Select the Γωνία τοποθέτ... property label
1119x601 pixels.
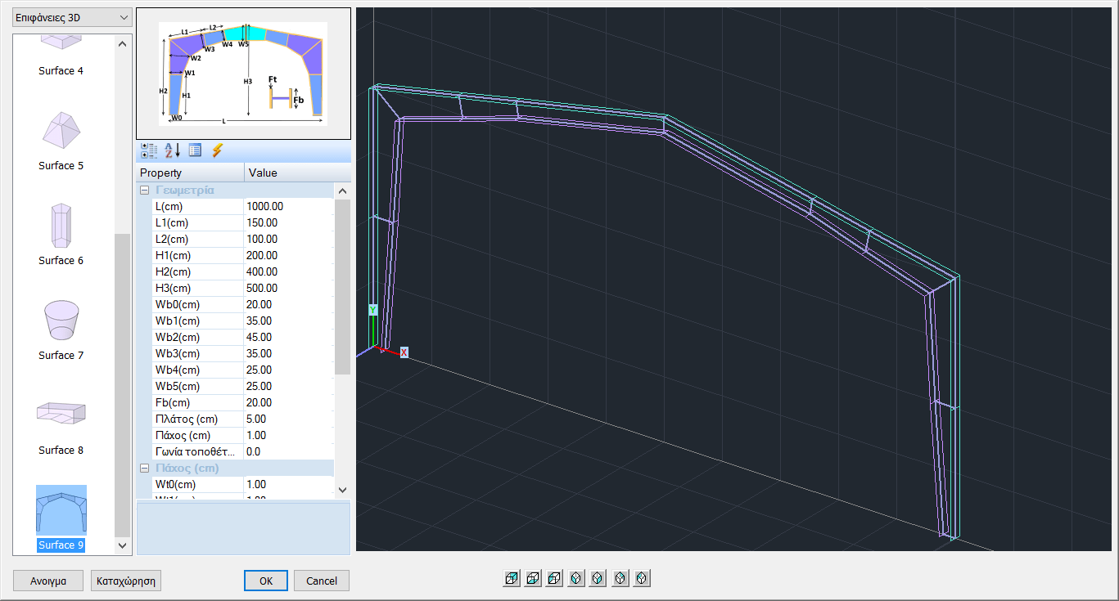[197, 451]
